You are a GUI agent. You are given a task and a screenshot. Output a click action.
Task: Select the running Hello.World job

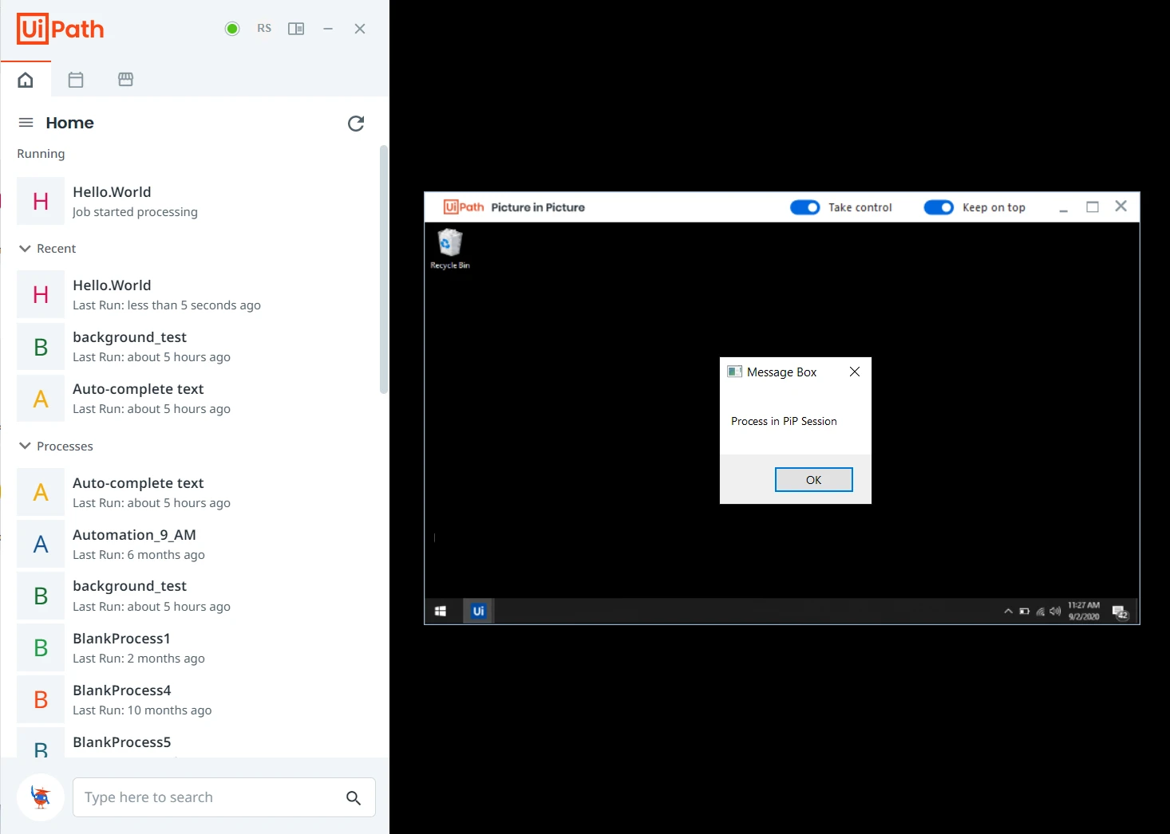click(196, 202)
